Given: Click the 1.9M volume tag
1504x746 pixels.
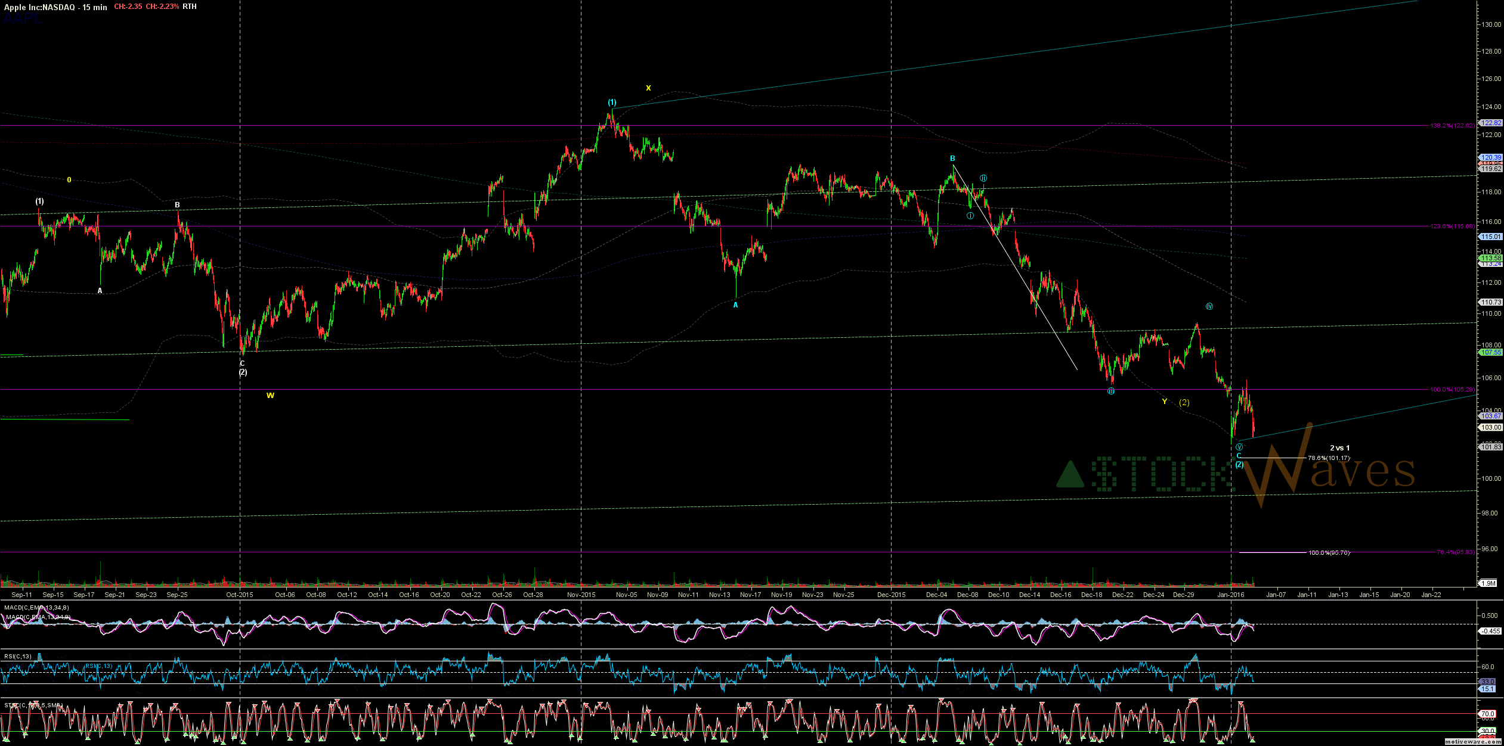Looking at the screenshot, I should tap(1488, 583).
